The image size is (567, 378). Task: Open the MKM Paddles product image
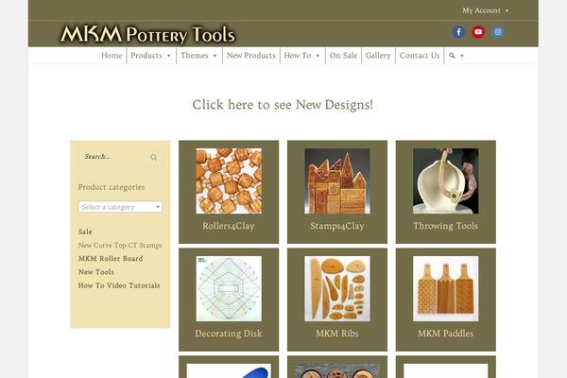point(446,288)
